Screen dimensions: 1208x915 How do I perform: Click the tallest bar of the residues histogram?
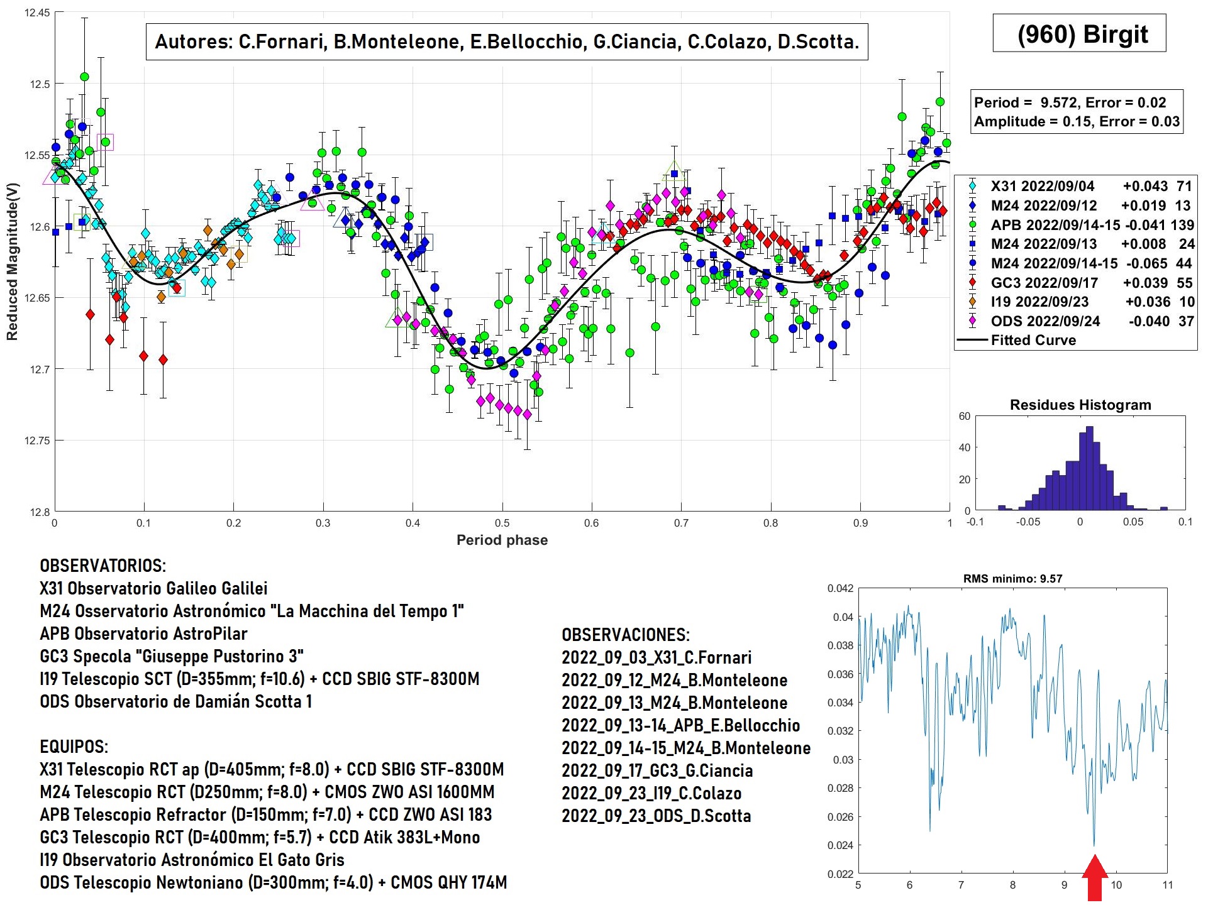click(1090, 468)
